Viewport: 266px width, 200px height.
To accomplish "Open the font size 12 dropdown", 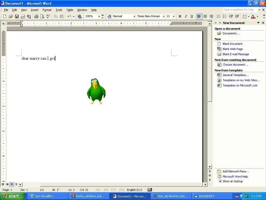I will click(174, 16).
